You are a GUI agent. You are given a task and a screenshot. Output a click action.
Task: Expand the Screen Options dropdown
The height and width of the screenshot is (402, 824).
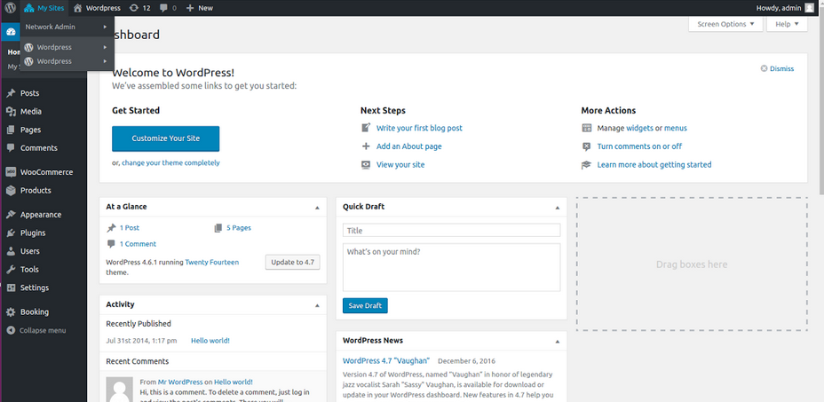[x=725, y=24]
